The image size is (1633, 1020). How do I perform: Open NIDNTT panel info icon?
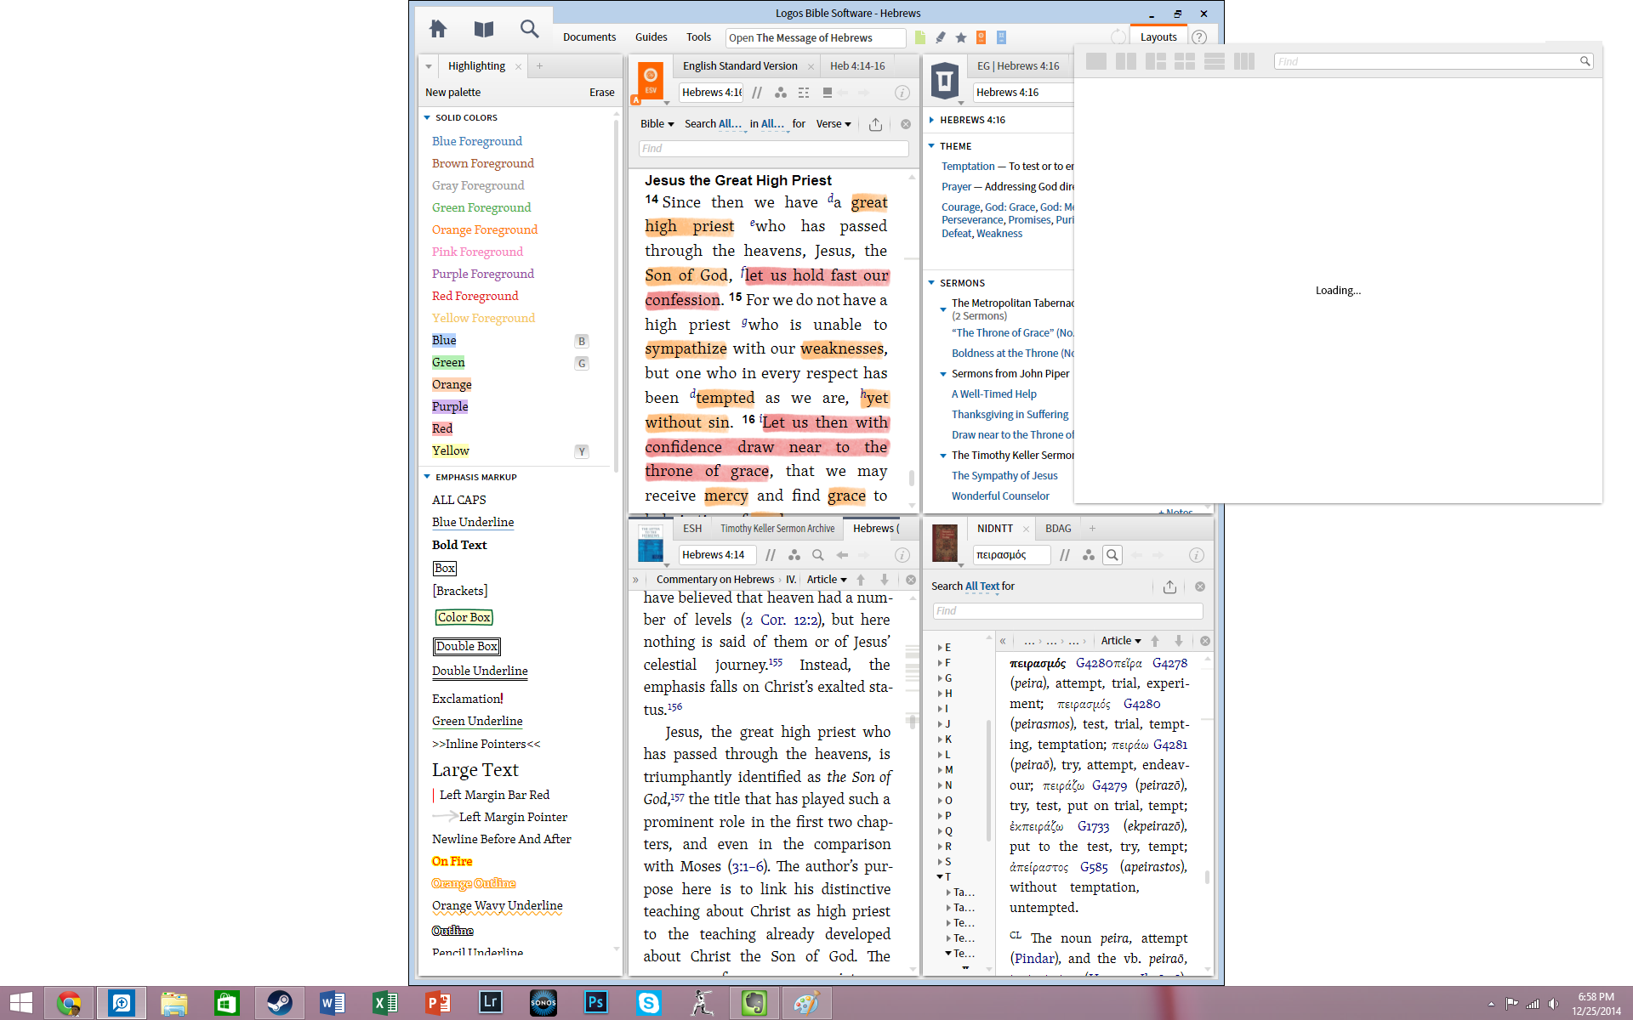pyautogui.click(x=1197, y=555)
